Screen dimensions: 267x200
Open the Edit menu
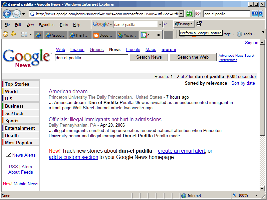[18, 25]
